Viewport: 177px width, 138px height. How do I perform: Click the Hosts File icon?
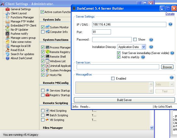coord(47,75)
